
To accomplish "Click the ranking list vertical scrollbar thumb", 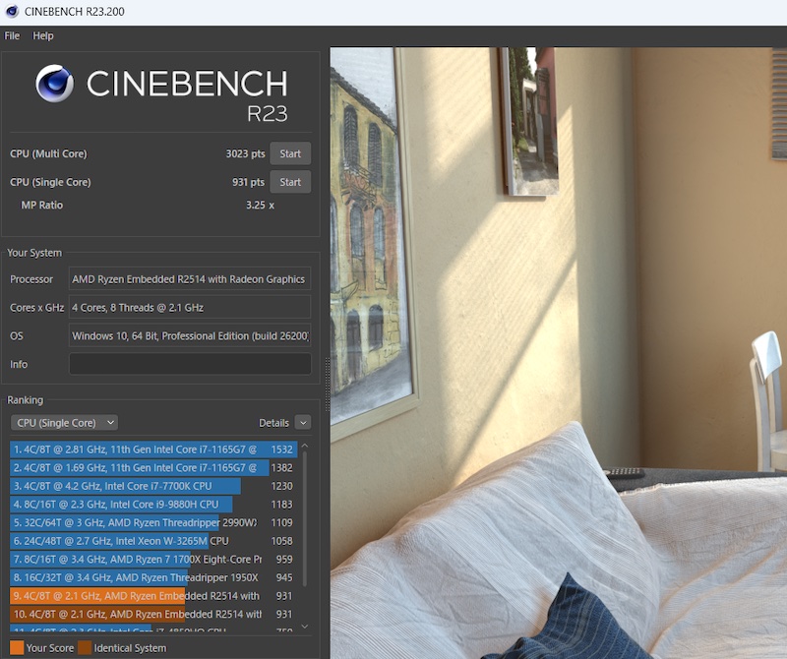I will coord(304,518).
